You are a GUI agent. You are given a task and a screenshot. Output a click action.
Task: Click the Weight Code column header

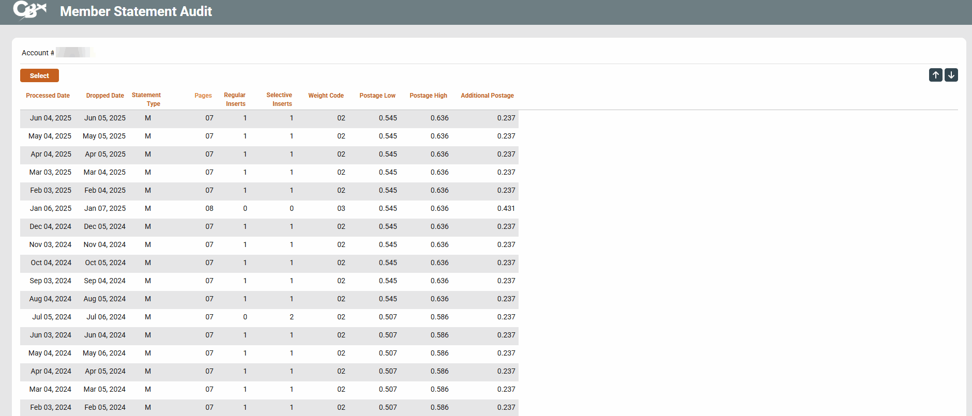326,96
